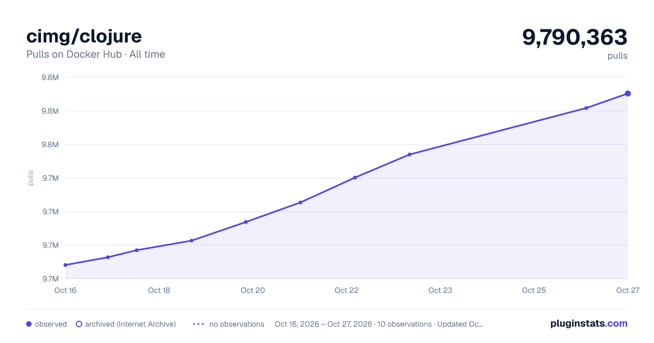
Task: Select the data point nearest Oct 20
Action: point(246,222)
